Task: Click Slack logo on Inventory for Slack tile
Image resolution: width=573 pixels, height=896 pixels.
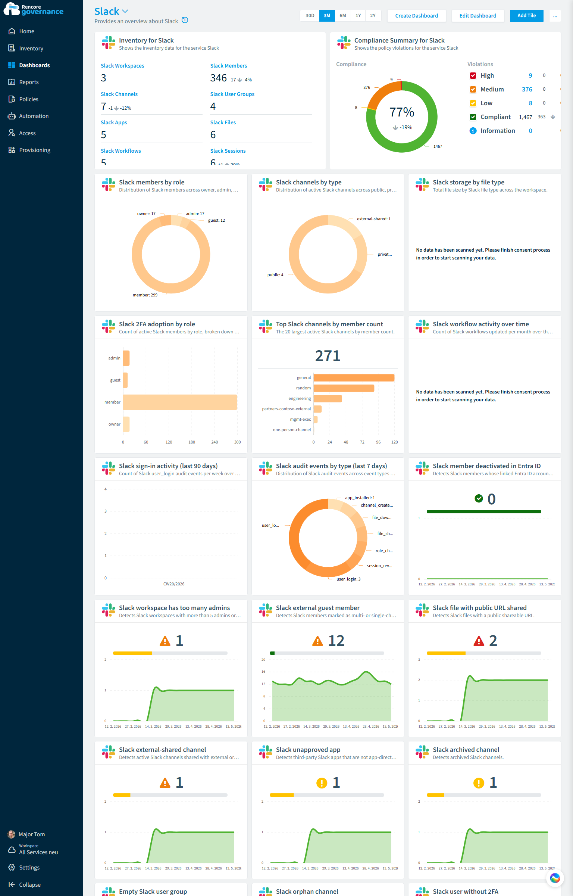Action: pyautogui.click(x=109, y=43)
